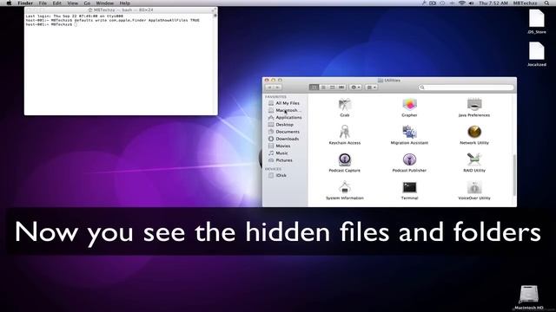Open the Help menu
Viewport: 556px width, 312px height.
[x=125, y=3]
